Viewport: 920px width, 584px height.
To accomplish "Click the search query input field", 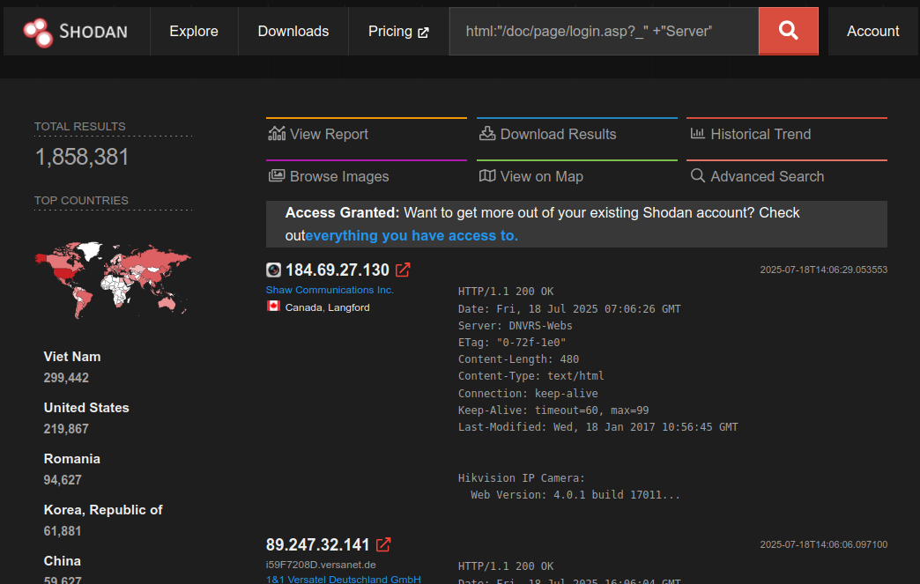I will 604,31.
